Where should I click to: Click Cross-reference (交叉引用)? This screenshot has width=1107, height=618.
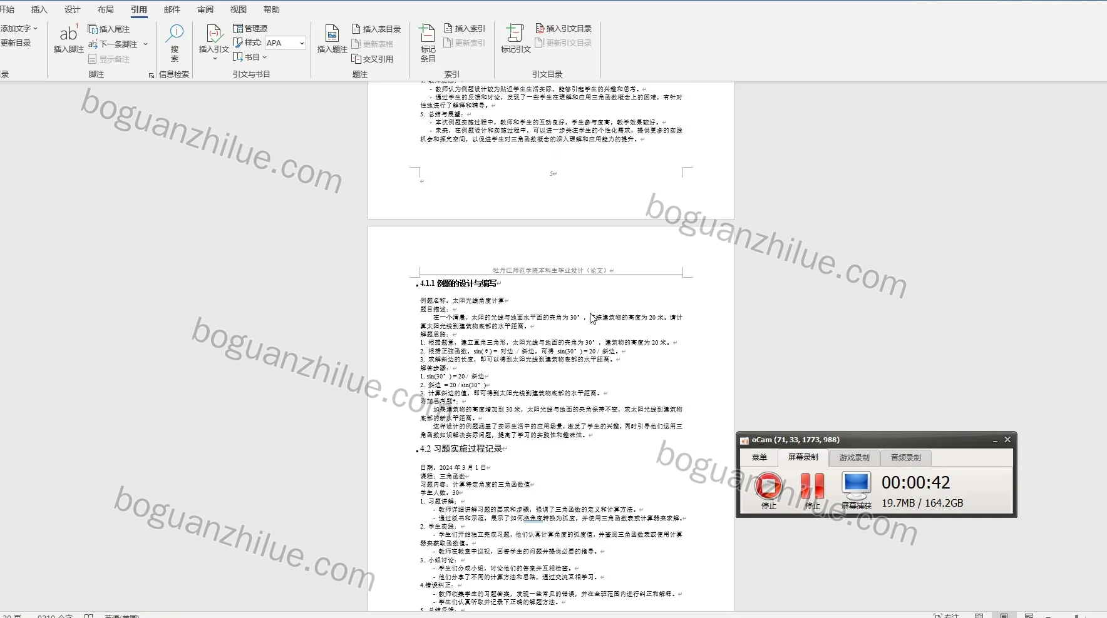pyautogui.click(x=373, y=59)
